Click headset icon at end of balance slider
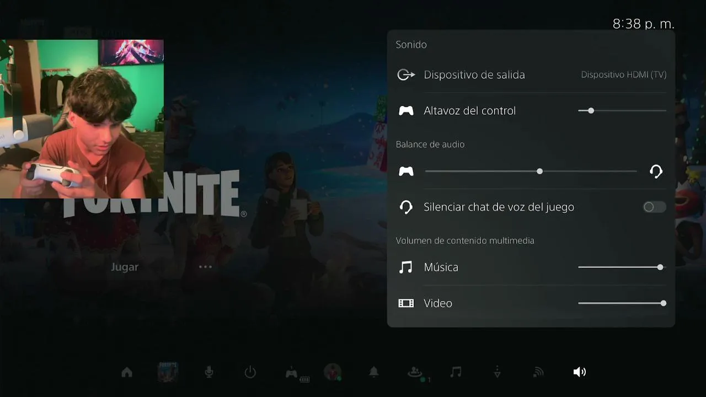Image resolution: width=706 pixels, height=397 pixels. pyautogui.click(x=656, y=171)
